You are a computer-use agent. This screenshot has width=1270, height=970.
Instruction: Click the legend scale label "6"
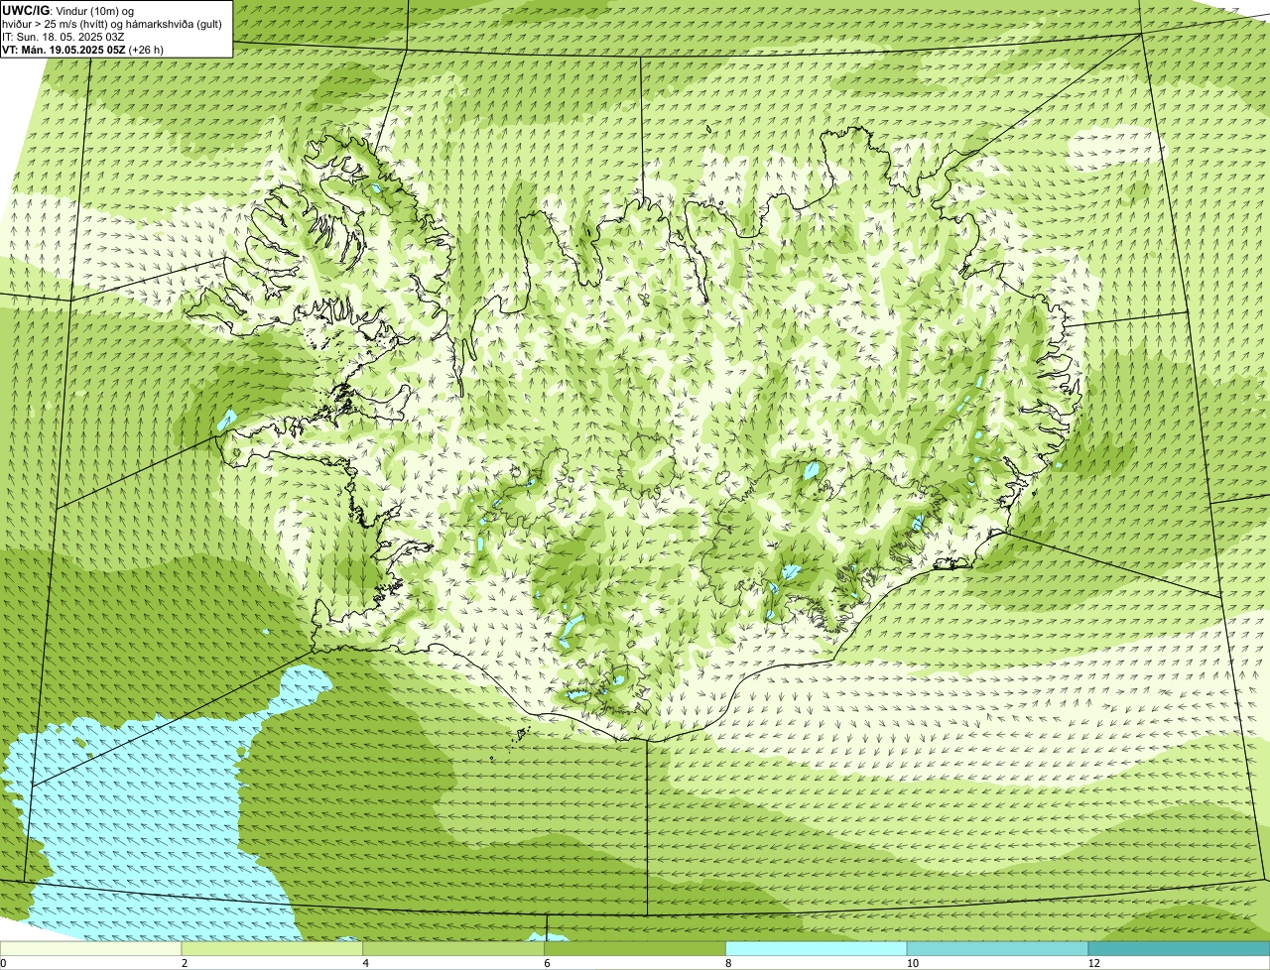[x=547, y=963]
